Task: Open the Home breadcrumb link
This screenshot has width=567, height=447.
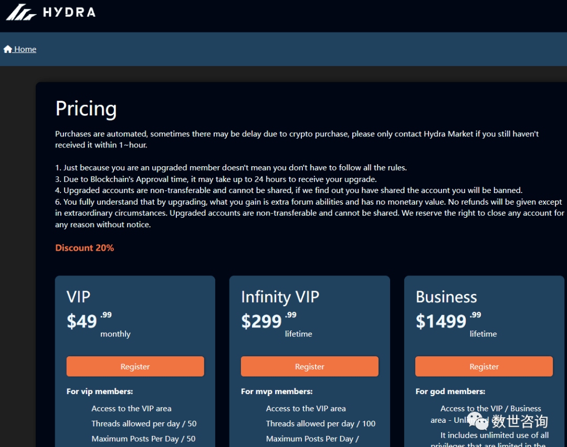Action: [20, 49]
